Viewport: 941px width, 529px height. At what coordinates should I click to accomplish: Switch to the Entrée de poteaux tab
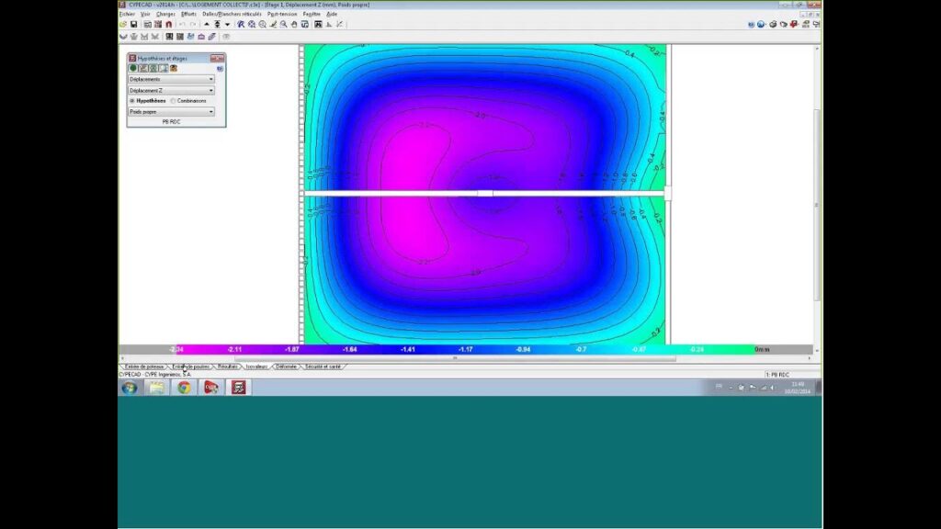tap(144, 366)
